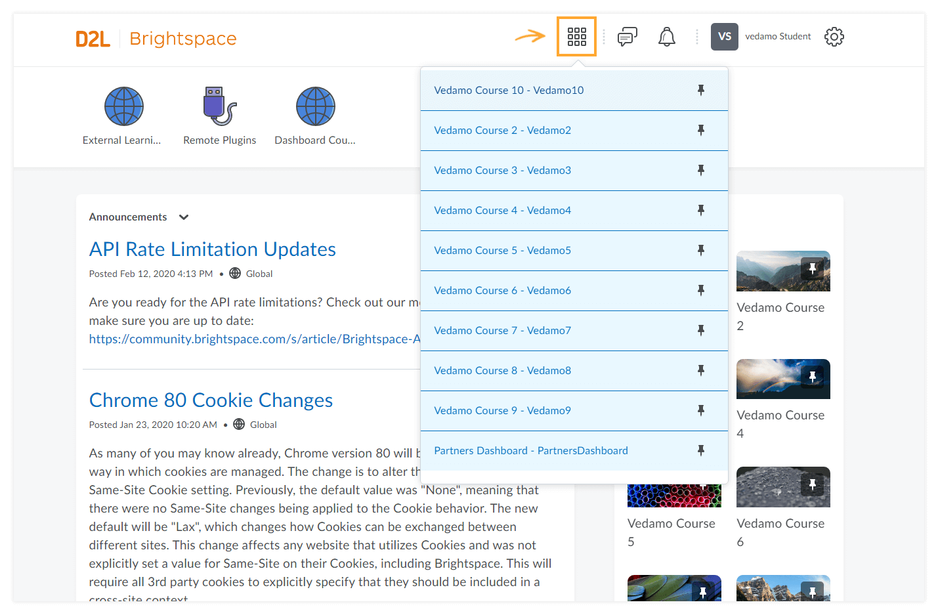Open vedamo Student user menu
Viewport: 938px width, 615px height.
pos(778,37)
